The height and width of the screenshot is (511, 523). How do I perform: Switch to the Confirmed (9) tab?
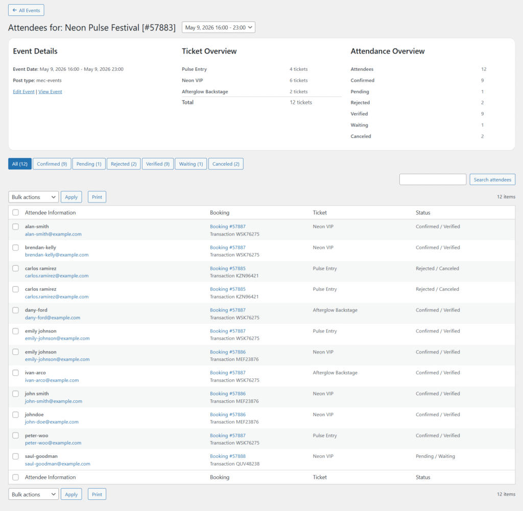(x=52, y=164)
